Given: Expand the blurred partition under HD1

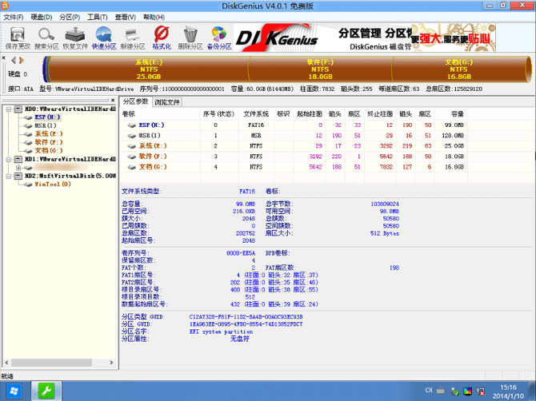Looking at the screenshot, I should pyautogui.click(x=18, y=168).
